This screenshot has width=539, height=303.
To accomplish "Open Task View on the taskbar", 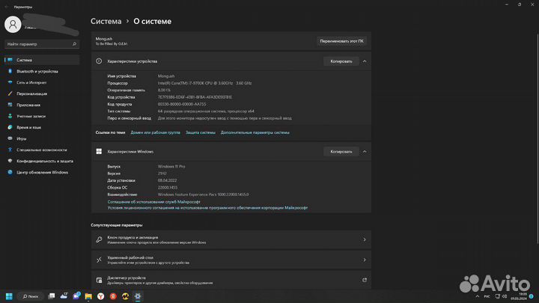I will tap(52, 296).
